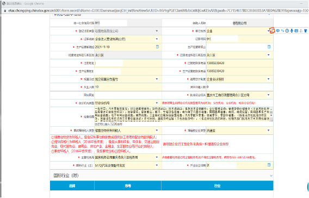Click the 序号 column header

coord(128,185)
